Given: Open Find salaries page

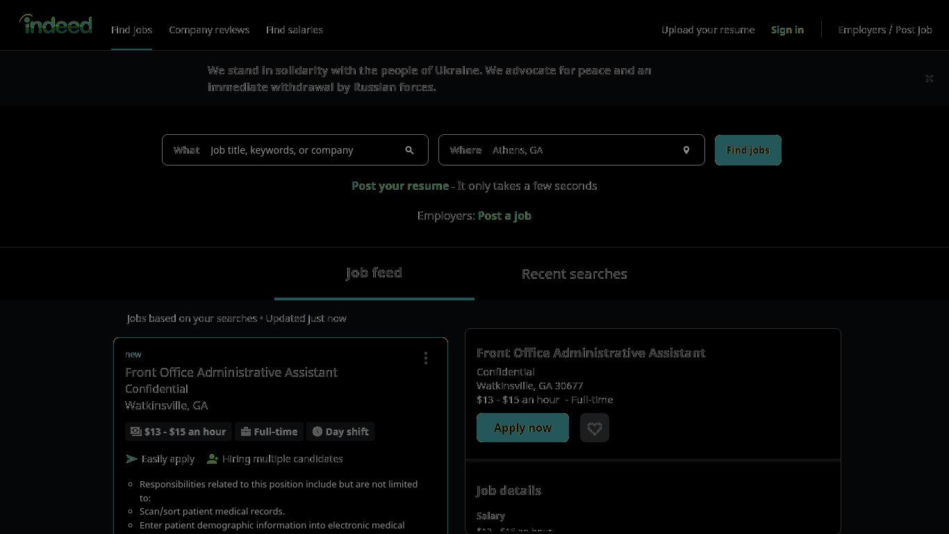Looking at the screenshot, I should point(295,30).
